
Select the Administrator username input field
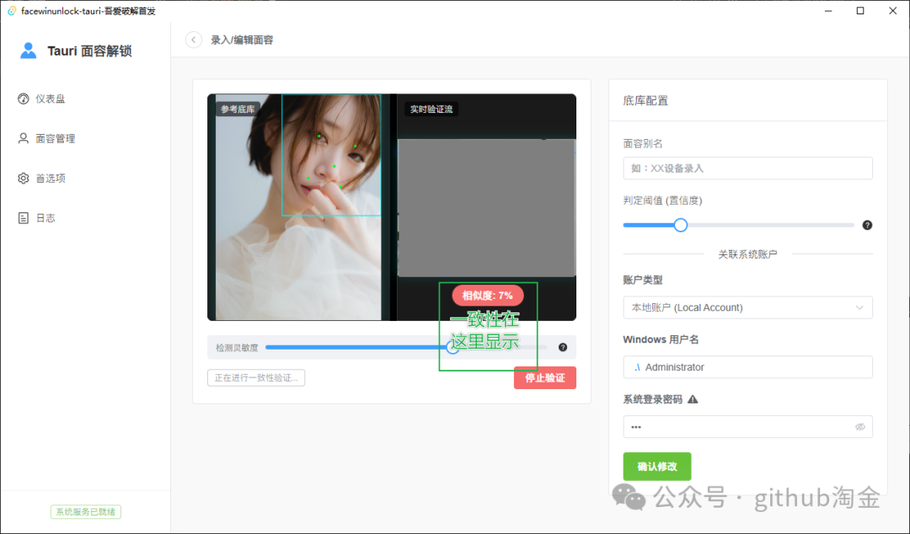pos(747,366)
